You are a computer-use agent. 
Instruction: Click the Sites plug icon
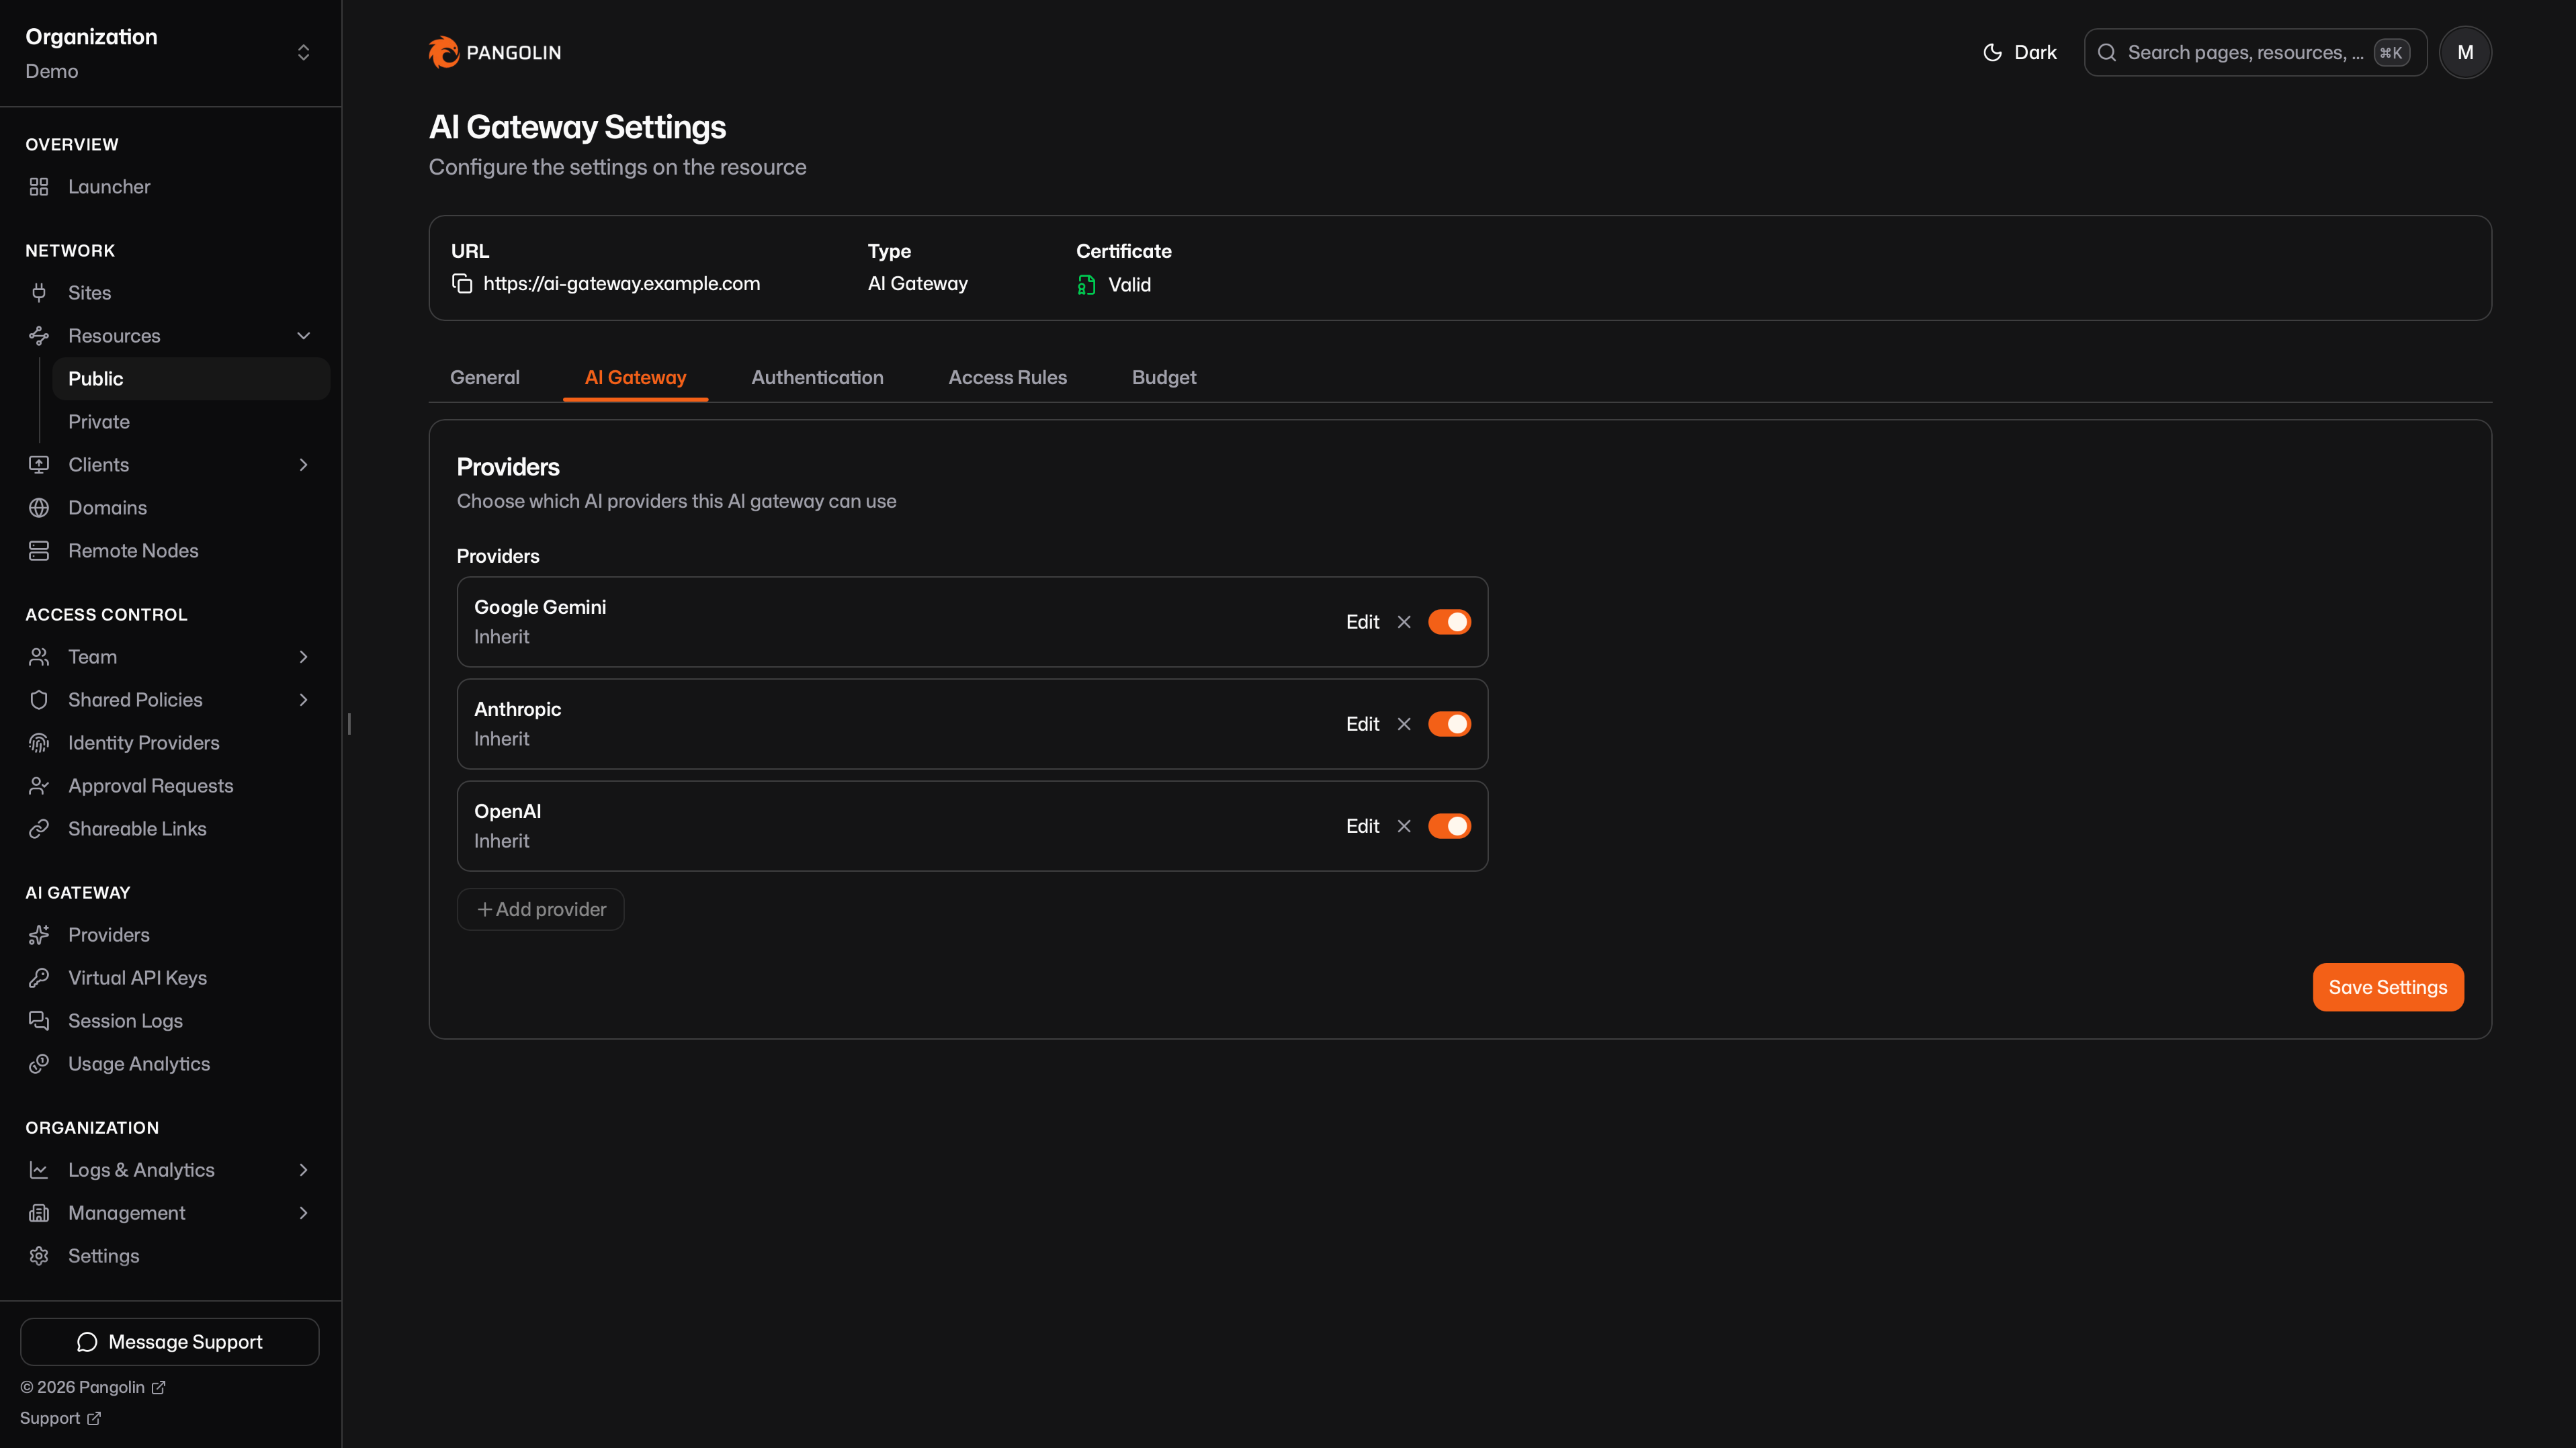click(39, 293)
